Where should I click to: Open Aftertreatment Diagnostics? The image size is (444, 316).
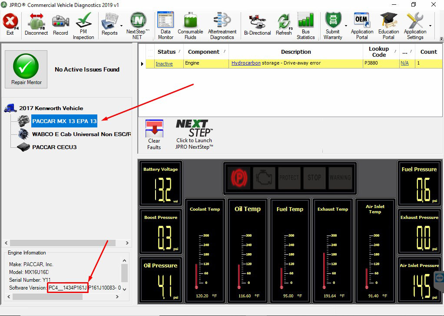(x=222, y=26)
